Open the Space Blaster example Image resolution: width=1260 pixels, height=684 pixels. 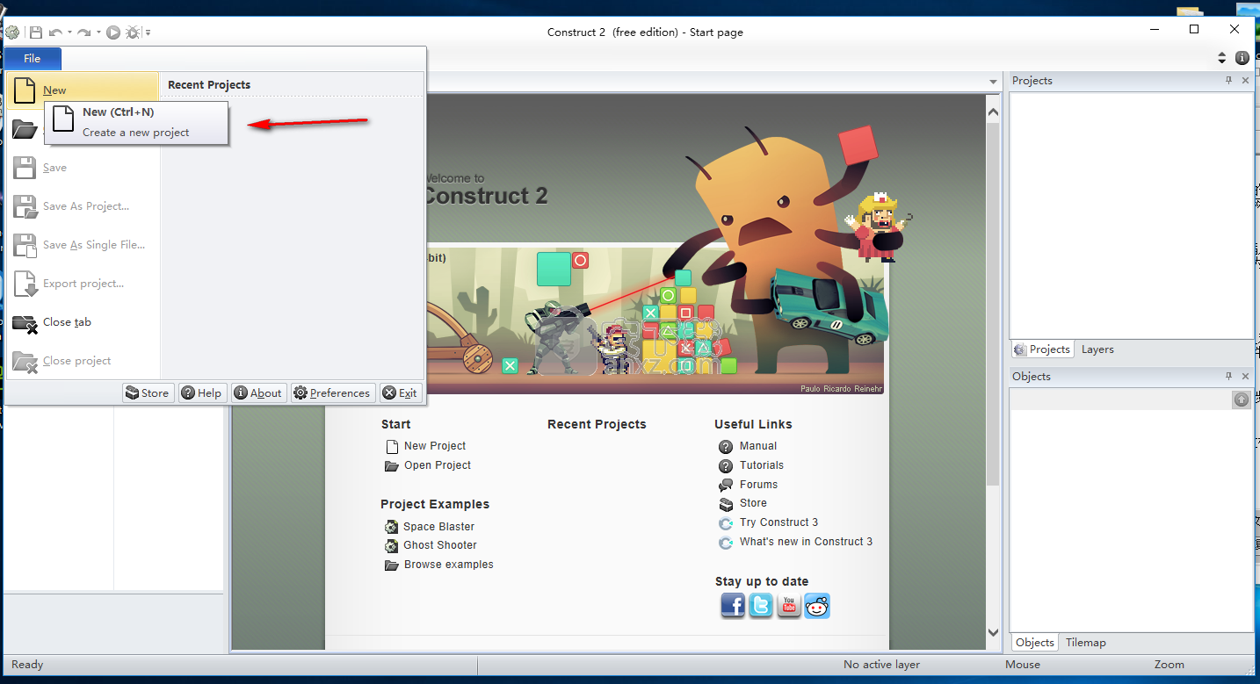point(439,527)
